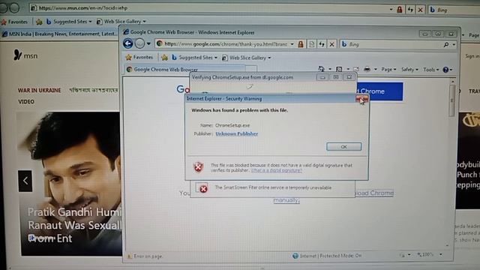480x270 pixels.
Task: Select the MSN India tab in the back window
Action: pyautogui.click(x=60, y=34)
